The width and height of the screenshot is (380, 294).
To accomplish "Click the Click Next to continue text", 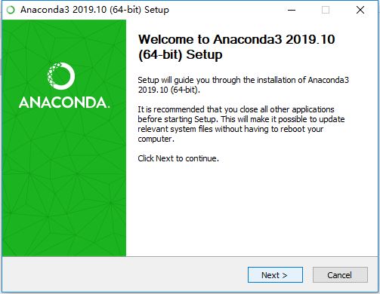I will click(178, 158).
